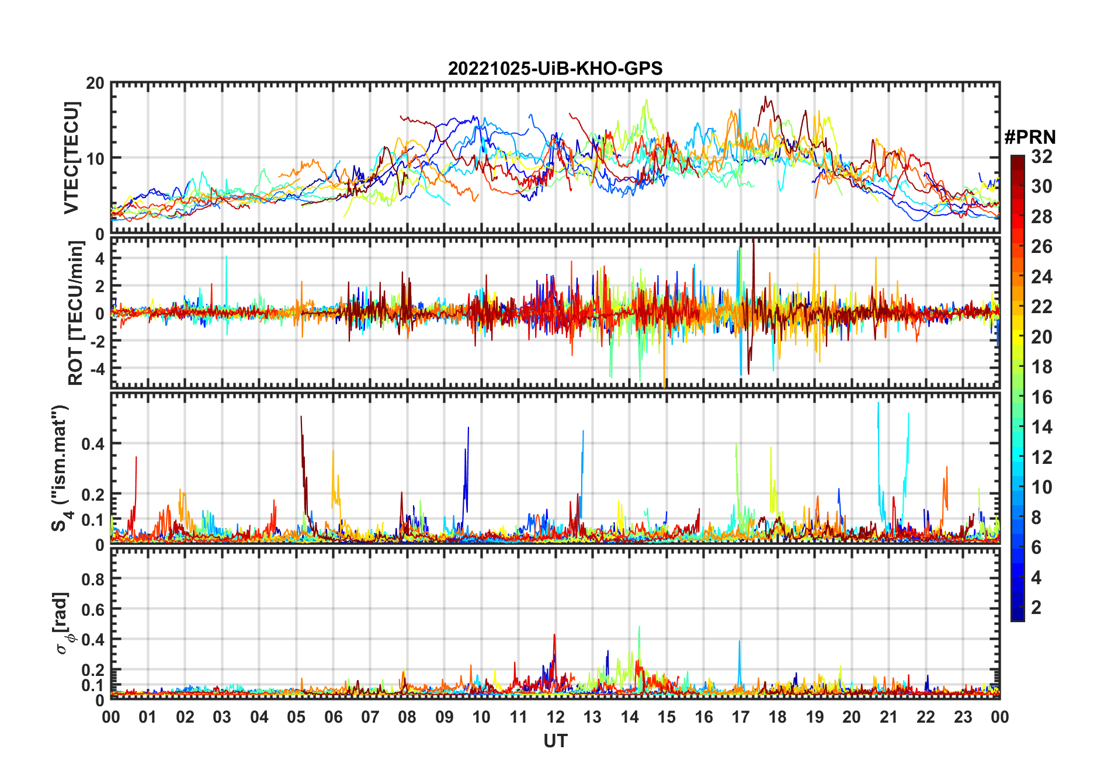Screen dimensions: 1111x777
Task: Select colorbar tick label 4
Action: (x=1036, y=578)
